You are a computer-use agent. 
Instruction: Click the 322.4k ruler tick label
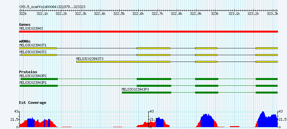[x=100, y=14]
